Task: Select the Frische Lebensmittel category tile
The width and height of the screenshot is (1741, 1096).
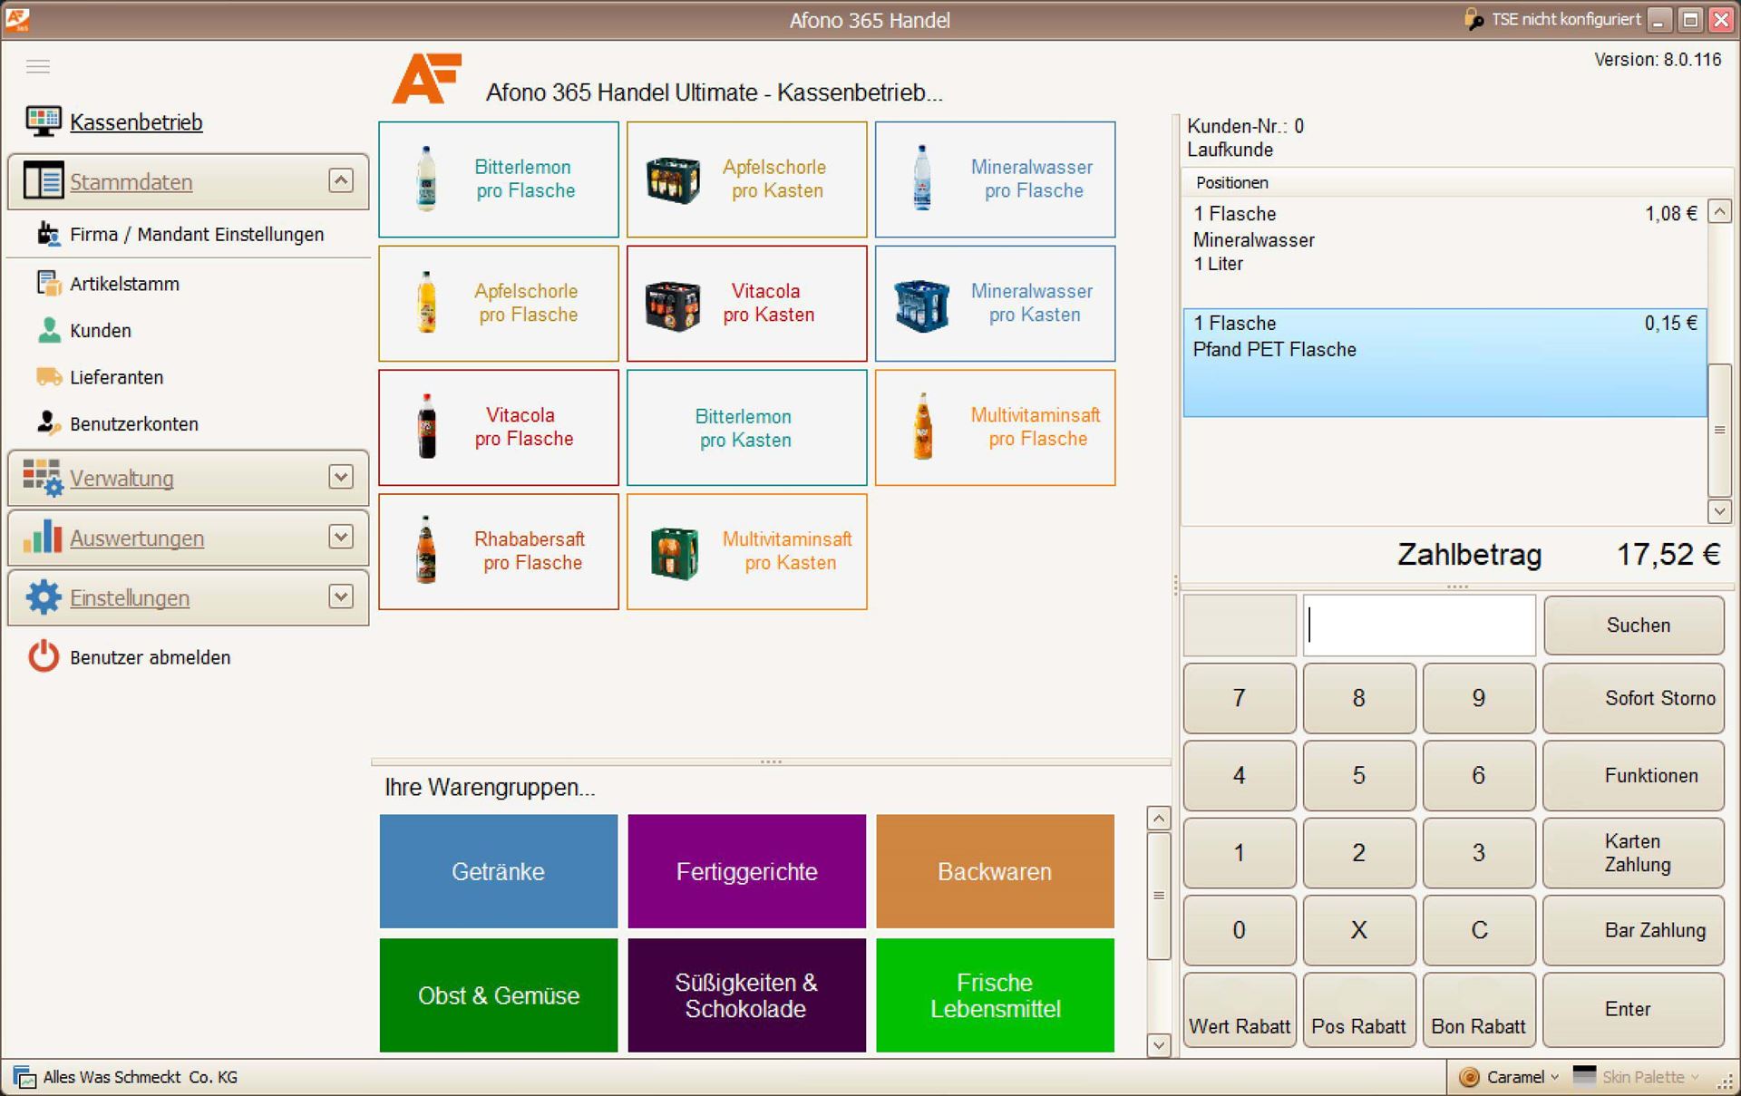Action: tap(995, 995)
